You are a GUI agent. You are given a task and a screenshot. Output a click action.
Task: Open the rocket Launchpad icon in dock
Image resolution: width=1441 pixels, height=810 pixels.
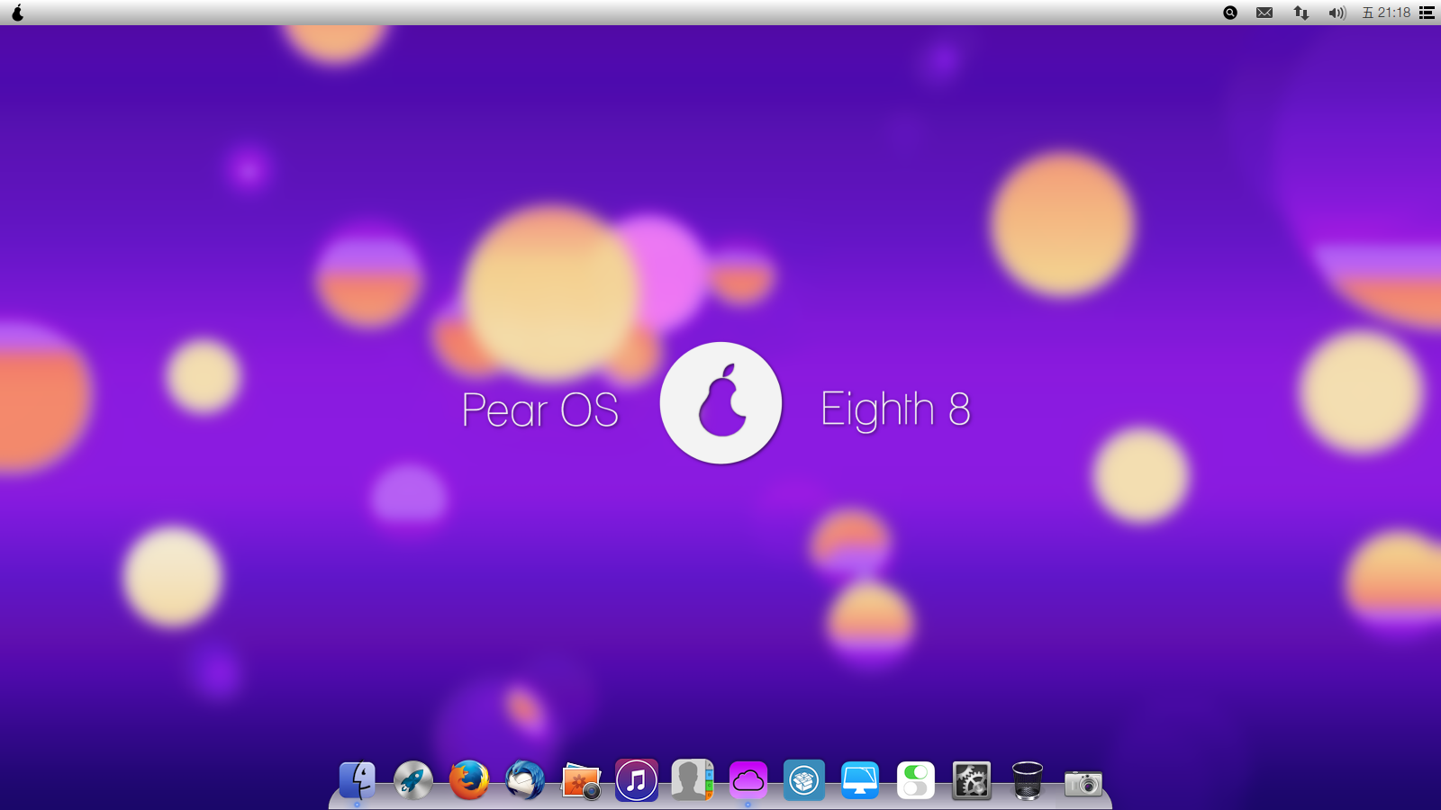(x=413, y=780)
